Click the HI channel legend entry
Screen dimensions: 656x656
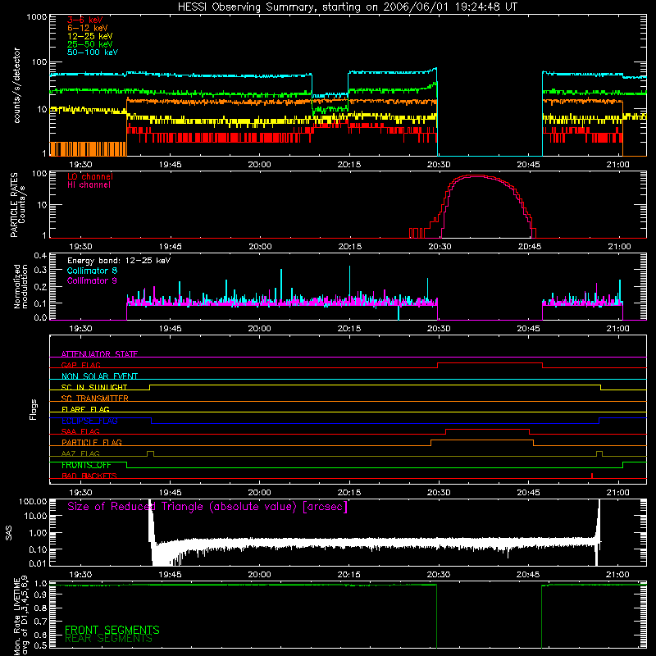coord(89,185)
